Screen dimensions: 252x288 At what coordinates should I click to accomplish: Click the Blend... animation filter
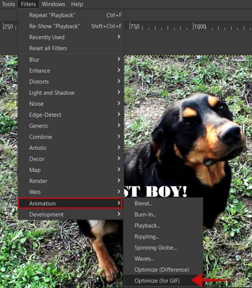pos(143,203)
